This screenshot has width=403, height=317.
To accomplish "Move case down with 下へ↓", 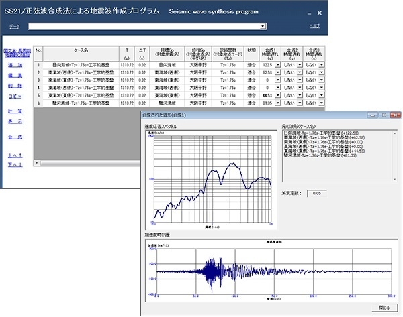I will (x=15, y=164).
